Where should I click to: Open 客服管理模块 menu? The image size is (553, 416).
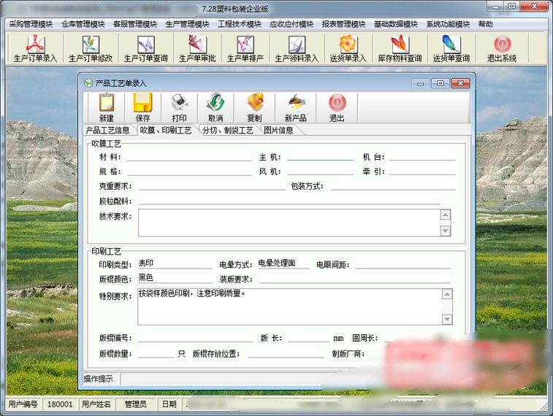pyautogui.click(x=135, y=24)
